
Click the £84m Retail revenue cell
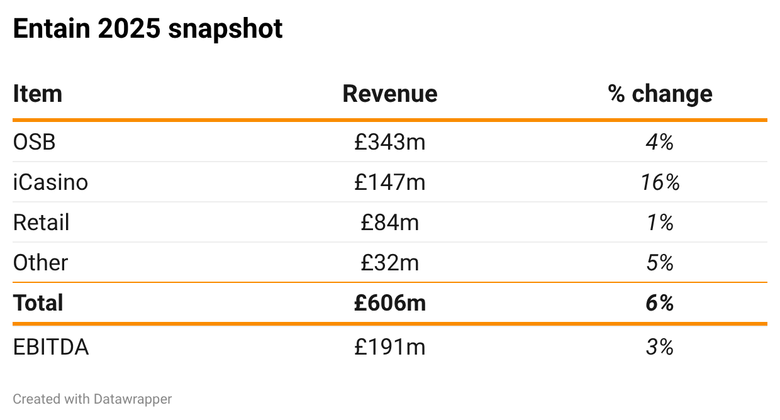click(390, 223)
